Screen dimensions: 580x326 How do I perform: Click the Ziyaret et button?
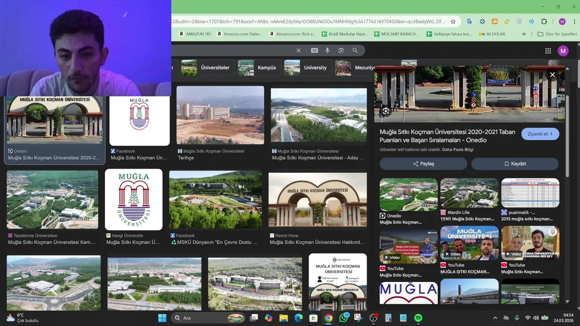coord(540,134)
